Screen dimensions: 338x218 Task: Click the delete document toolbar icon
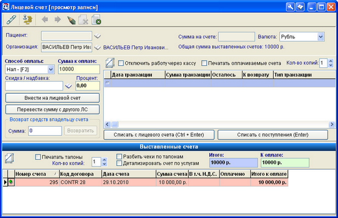point(83,20)
